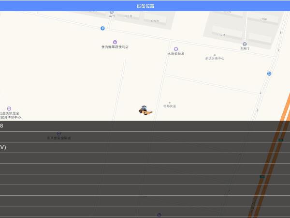Select the 德邦快递 location dot
Image resolution: width=290 pixels, height=218 pixels.
click(170, 102)
